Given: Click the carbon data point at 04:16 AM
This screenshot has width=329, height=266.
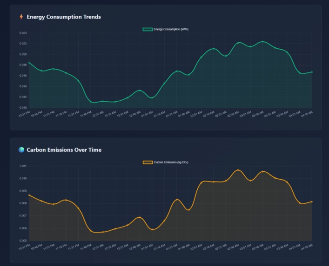Looking at the screenshot, I should (x=312, y=202).
